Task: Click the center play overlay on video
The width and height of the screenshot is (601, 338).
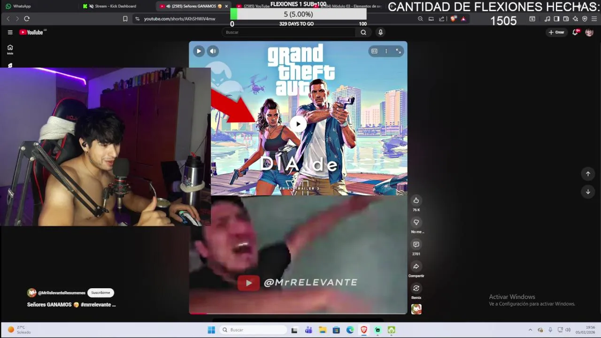Action: [x=298, y=124]
